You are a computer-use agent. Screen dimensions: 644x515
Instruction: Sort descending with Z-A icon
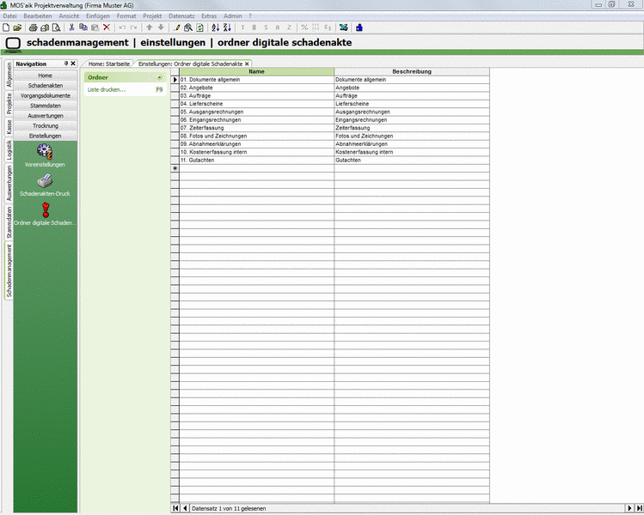click(x=227, y=27)
